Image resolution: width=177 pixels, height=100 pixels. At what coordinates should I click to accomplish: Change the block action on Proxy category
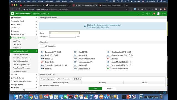pos(42,62)
